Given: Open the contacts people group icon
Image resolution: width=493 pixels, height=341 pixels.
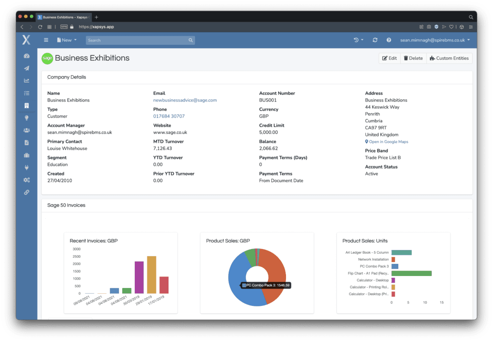Looking at the screenshot, I should pyautogui.click(x=27, y=130).
